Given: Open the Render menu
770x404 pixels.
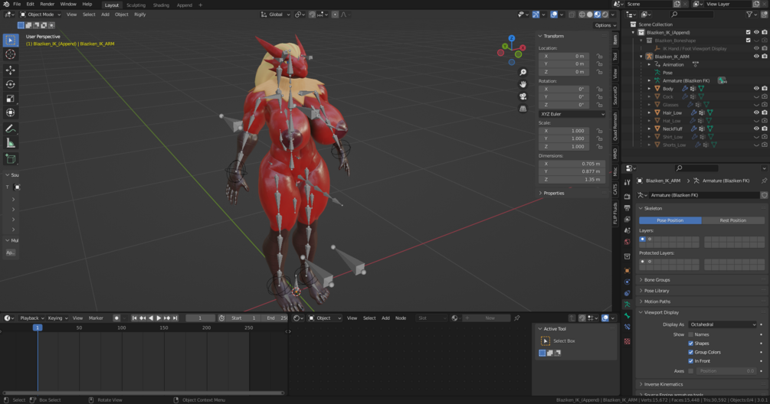Looking at the screenshot, I should pyautogui.click(x=48, y=5).
